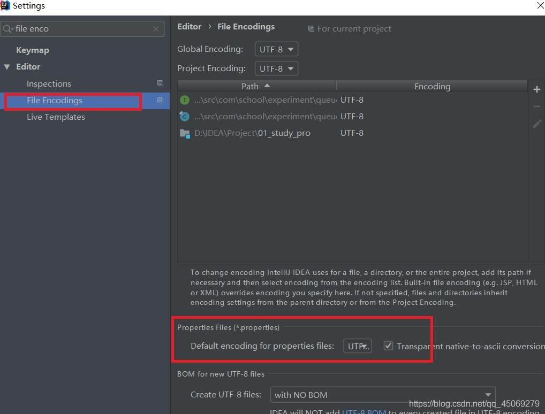The width and height of the screenshot is (545, 414).
Task: Click the project-level icon beside Inspections
Action: point(160,83)
